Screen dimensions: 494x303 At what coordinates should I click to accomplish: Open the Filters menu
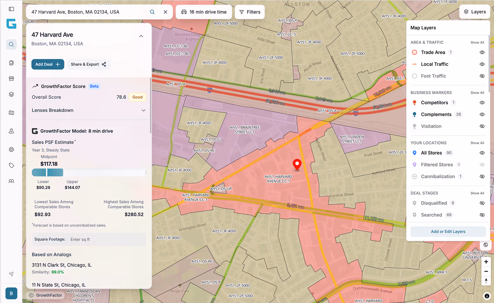pos(250,12)
